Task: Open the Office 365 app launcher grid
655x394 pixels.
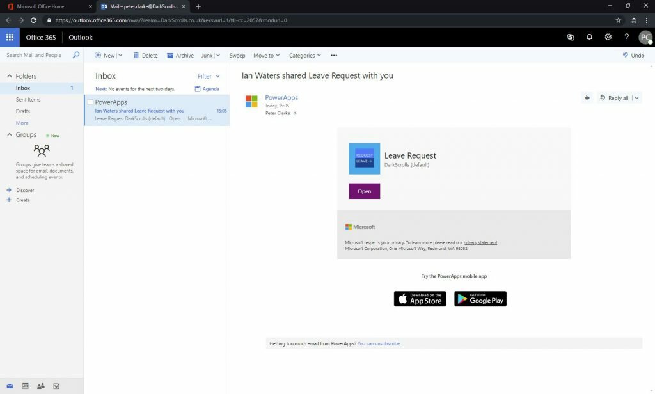Action: click(10, 37)
